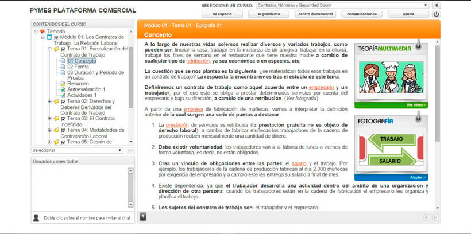Toggle the Tema 02 checkbox

(63, 102)
